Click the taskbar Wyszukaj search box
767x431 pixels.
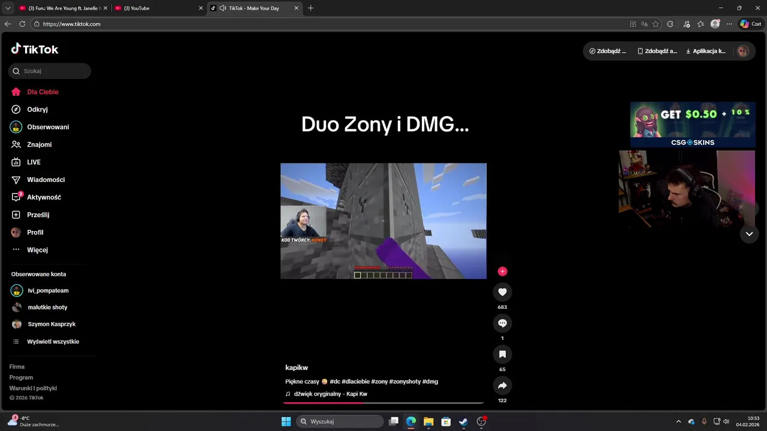click(340, 421)
